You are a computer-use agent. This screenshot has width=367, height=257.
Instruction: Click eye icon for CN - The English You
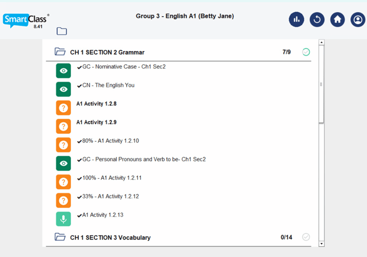pos(63,89)
